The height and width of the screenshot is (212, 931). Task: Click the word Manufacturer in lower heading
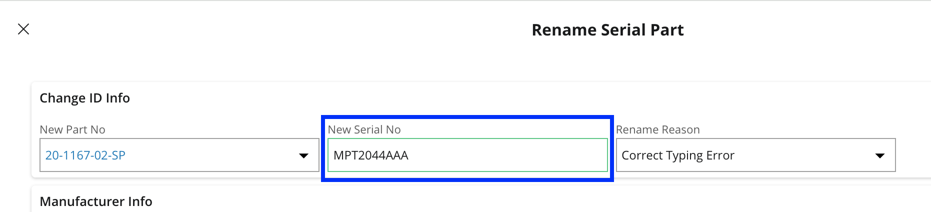[x=82, y=201]
